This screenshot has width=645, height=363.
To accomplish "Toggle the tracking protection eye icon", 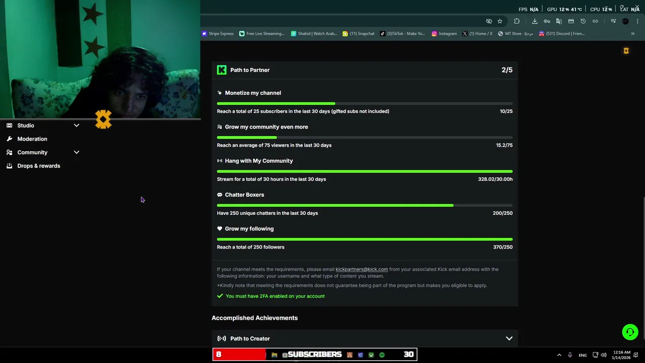I will 489,21.
